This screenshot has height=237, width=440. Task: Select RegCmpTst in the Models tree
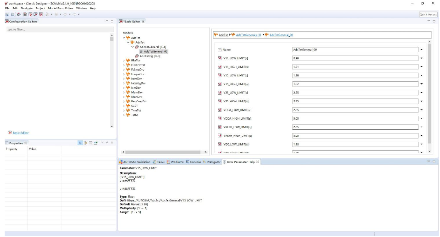pos(139,101)
